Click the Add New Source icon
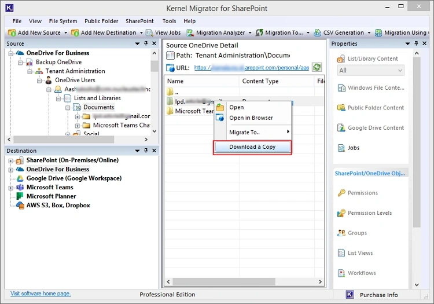Image resolution: width=434 pixels, height=304 pixels. tap(12, 32)
